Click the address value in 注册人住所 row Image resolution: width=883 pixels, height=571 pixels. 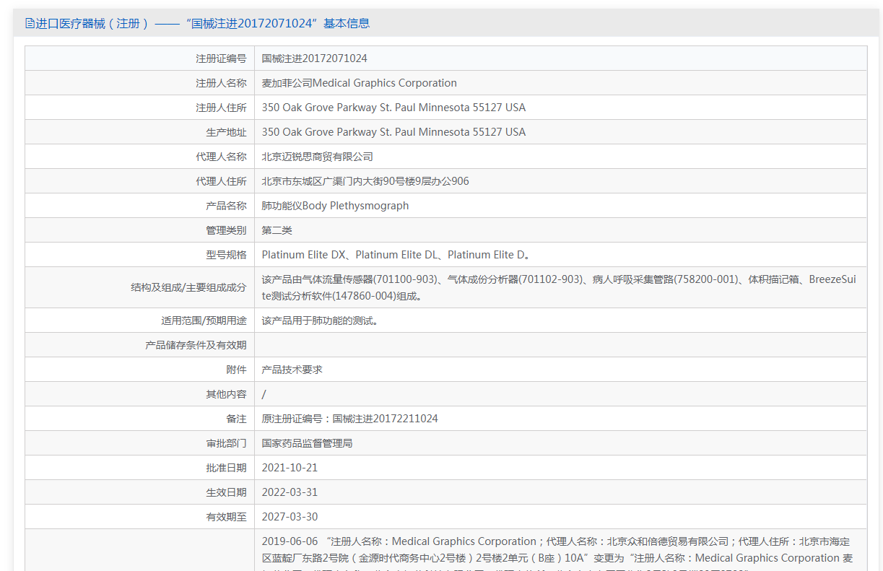[x=393, y=108]
